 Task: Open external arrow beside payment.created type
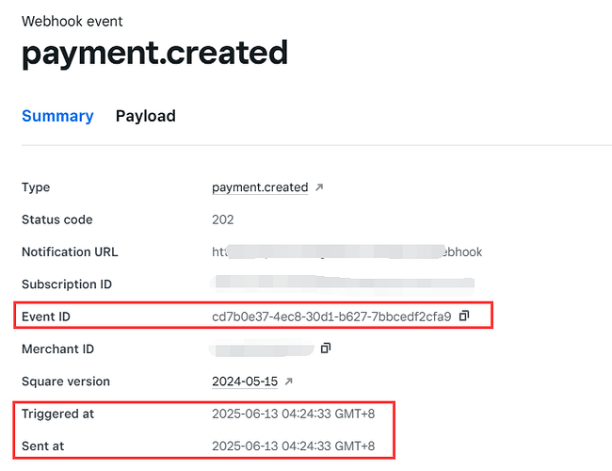click(319, 187)
